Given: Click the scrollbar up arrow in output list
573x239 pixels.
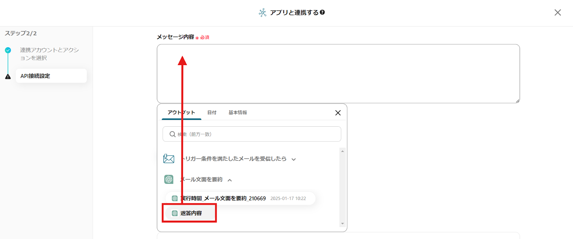Looking at the screenshot, I should pos(342,151).
